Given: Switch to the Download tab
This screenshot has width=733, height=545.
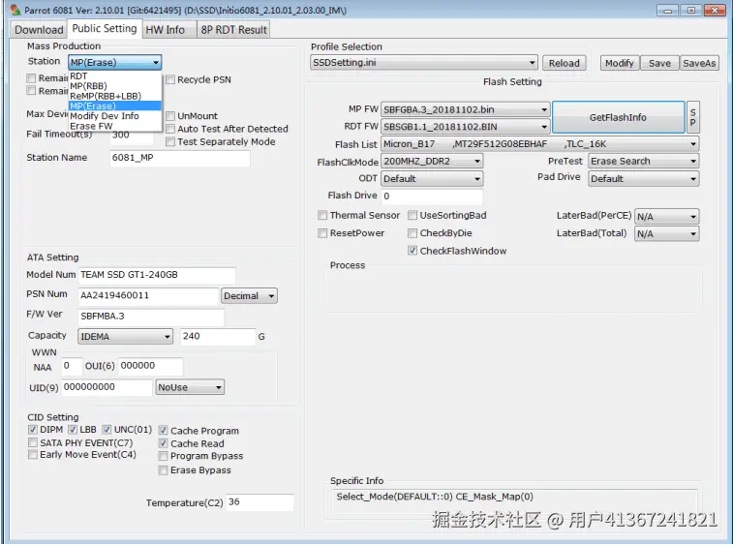Looking at the screenshot, I should click(39, 29).
